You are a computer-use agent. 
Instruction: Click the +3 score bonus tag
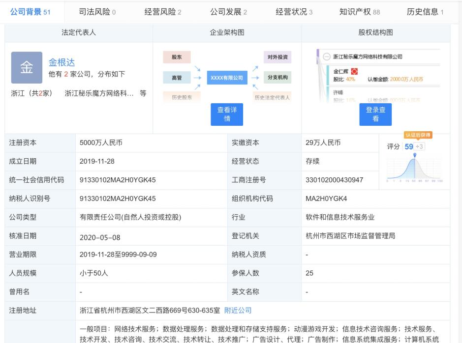point(420,146)
